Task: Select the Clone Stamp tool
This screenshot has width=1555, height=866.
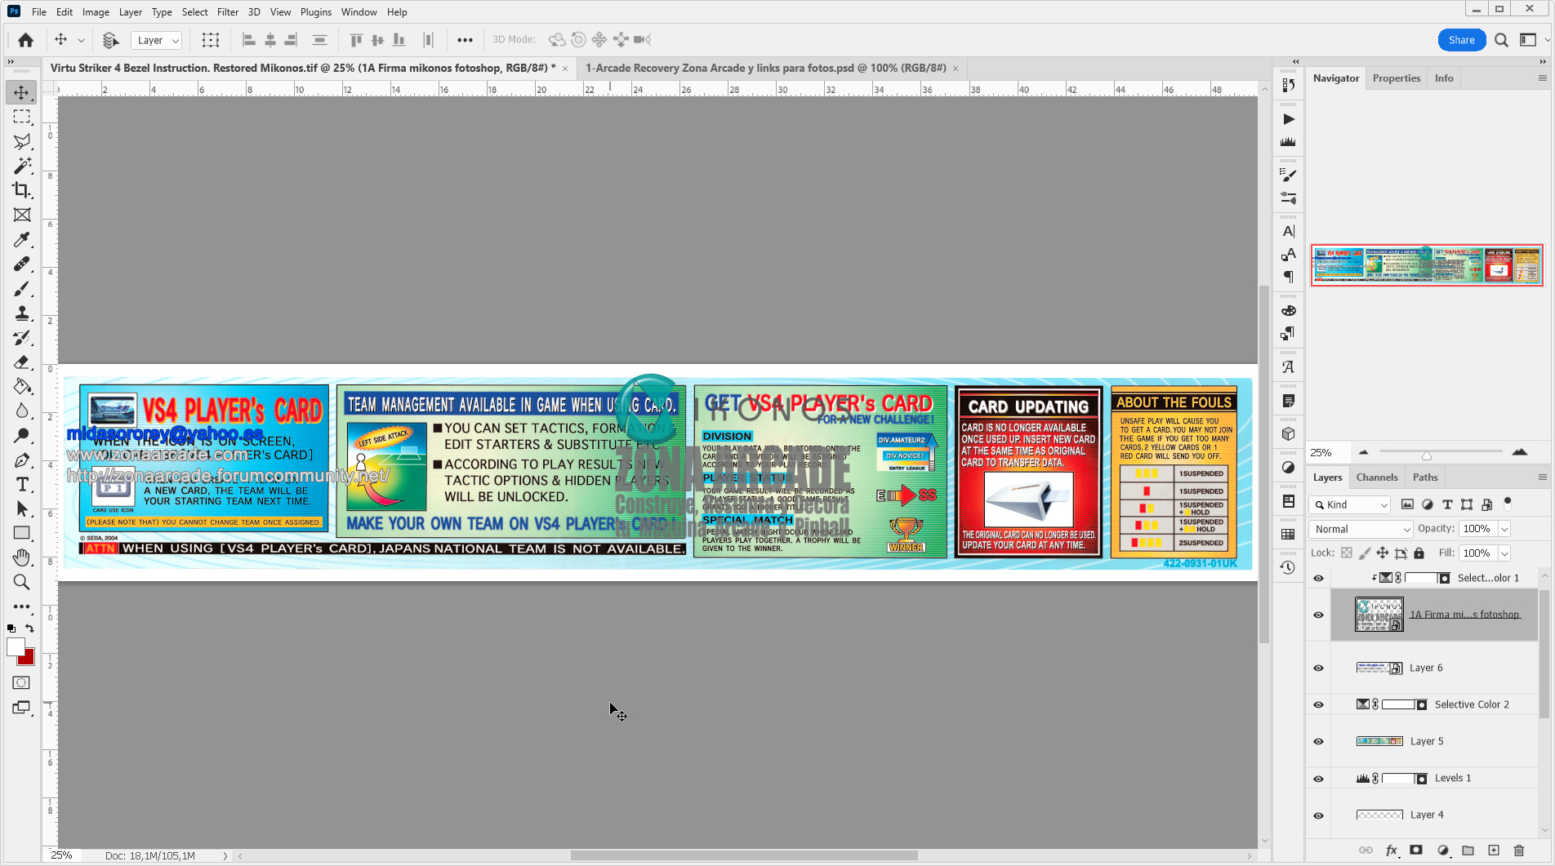Action: (22, 313)
